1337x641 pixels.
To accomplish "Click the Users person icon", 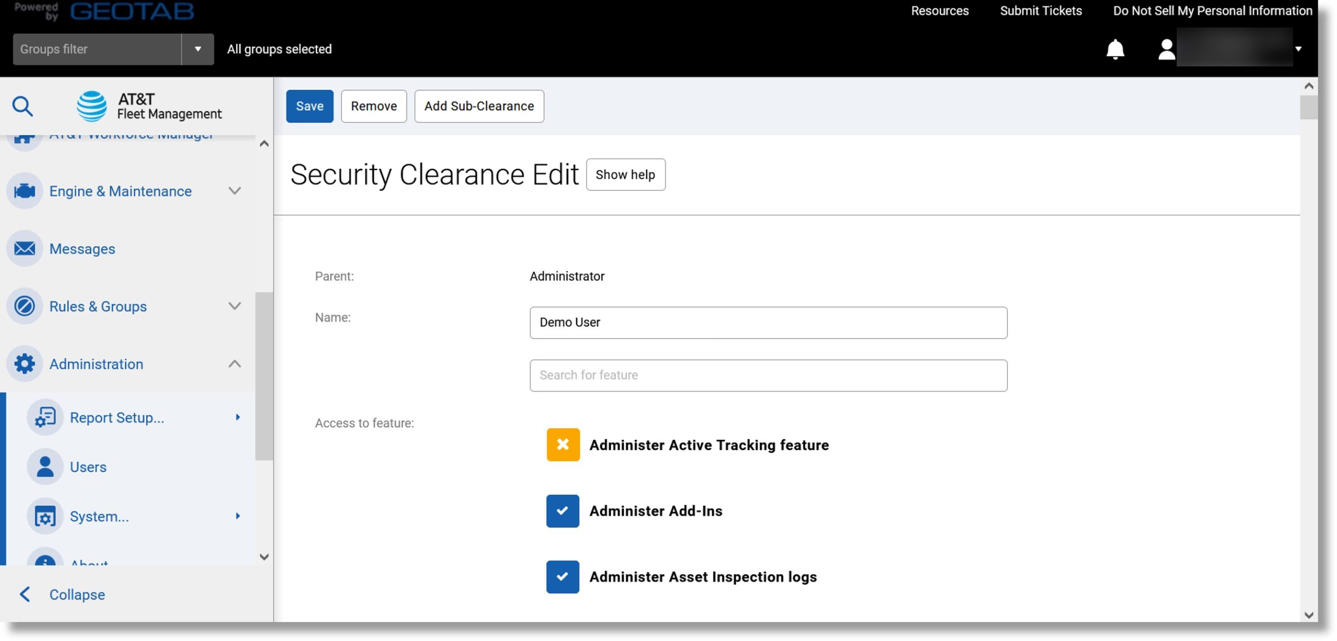I will click(45, 467).
